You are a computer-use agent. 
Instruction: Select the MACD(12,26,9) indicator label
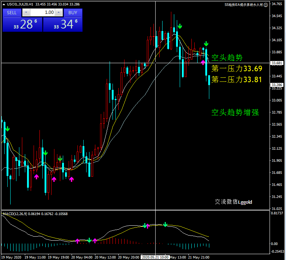point(14,214)
